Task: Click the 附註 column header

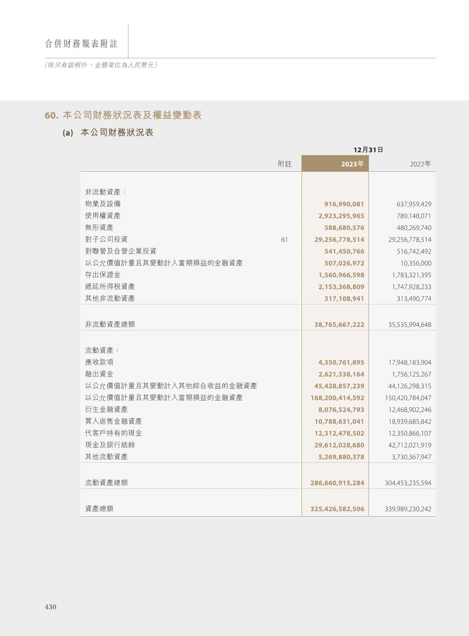Action: click(x=285, y=164)
